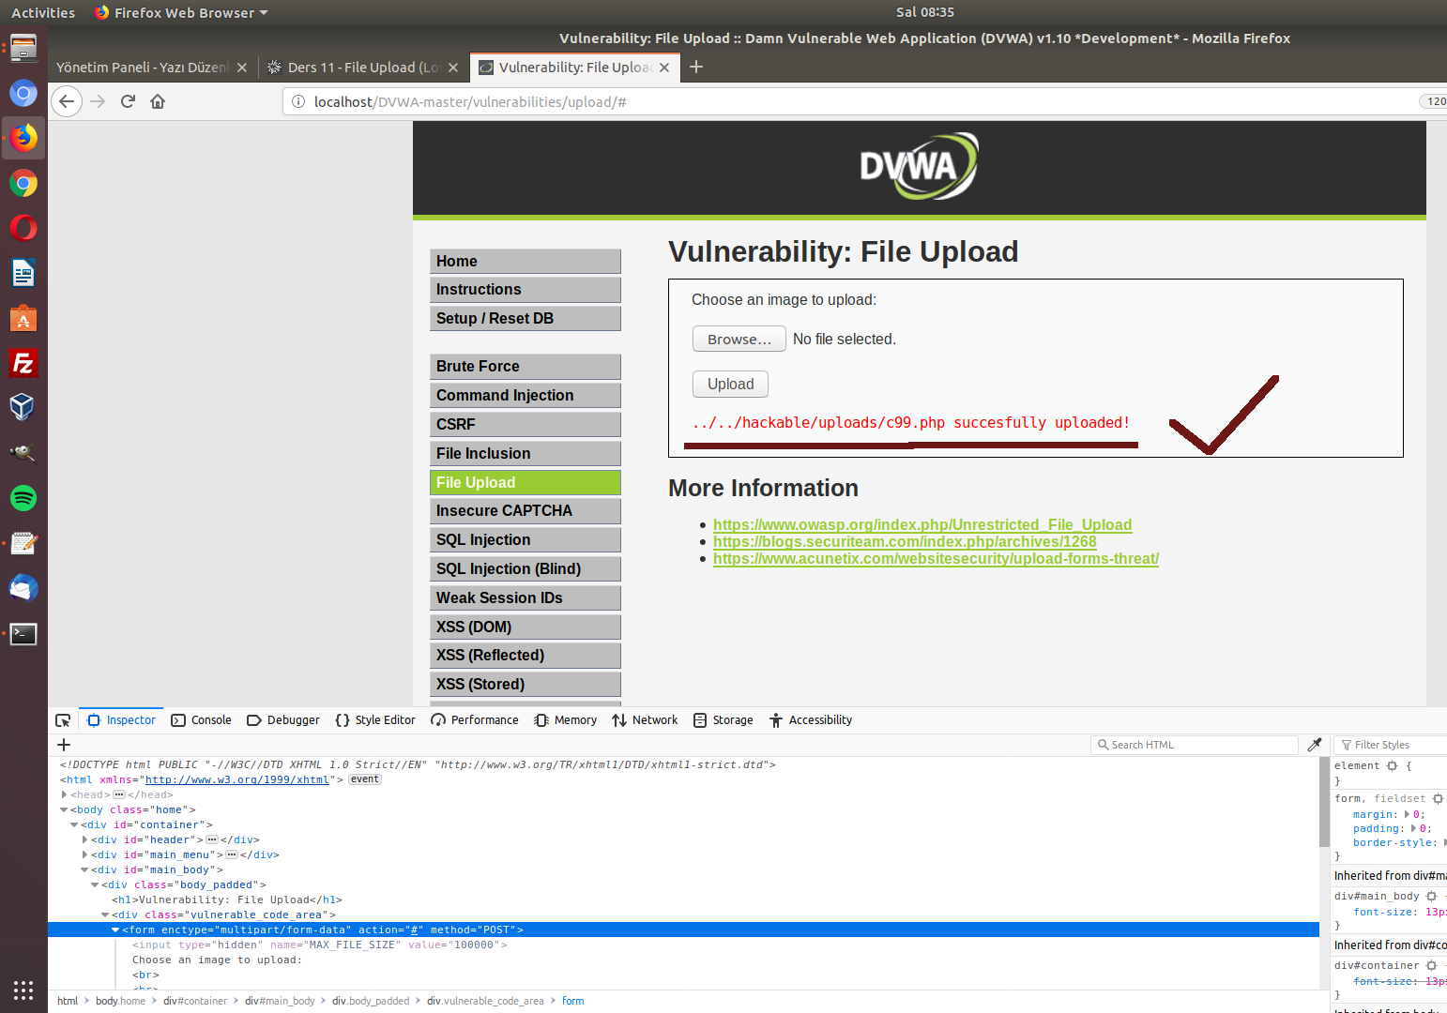Viewport: 1447px width, 1013px height.
Task: Expand the head node in HTML tree
Action: coord(64,794)
